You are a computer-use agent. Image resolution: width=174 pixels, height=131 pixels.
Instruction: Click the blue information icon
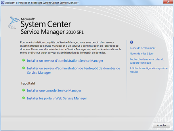coord(131,42)
